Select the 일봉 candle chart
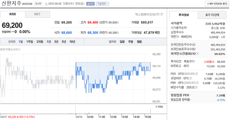Viewport: 230px width, 120px height. 122,42
